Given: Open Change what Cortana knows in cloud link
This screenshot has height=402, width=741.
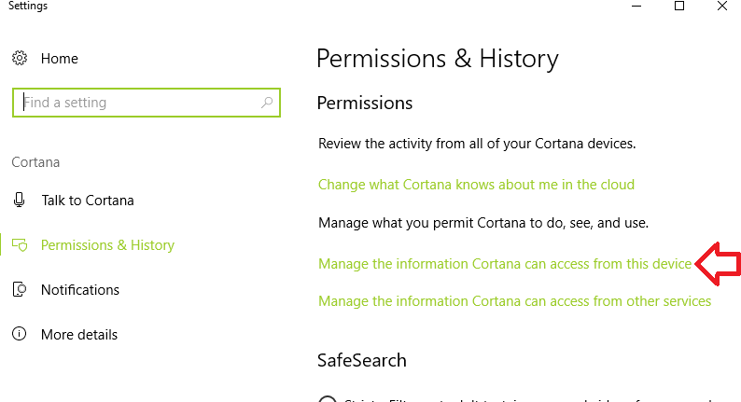Looking at the screenshot, I should pos(476,185).
